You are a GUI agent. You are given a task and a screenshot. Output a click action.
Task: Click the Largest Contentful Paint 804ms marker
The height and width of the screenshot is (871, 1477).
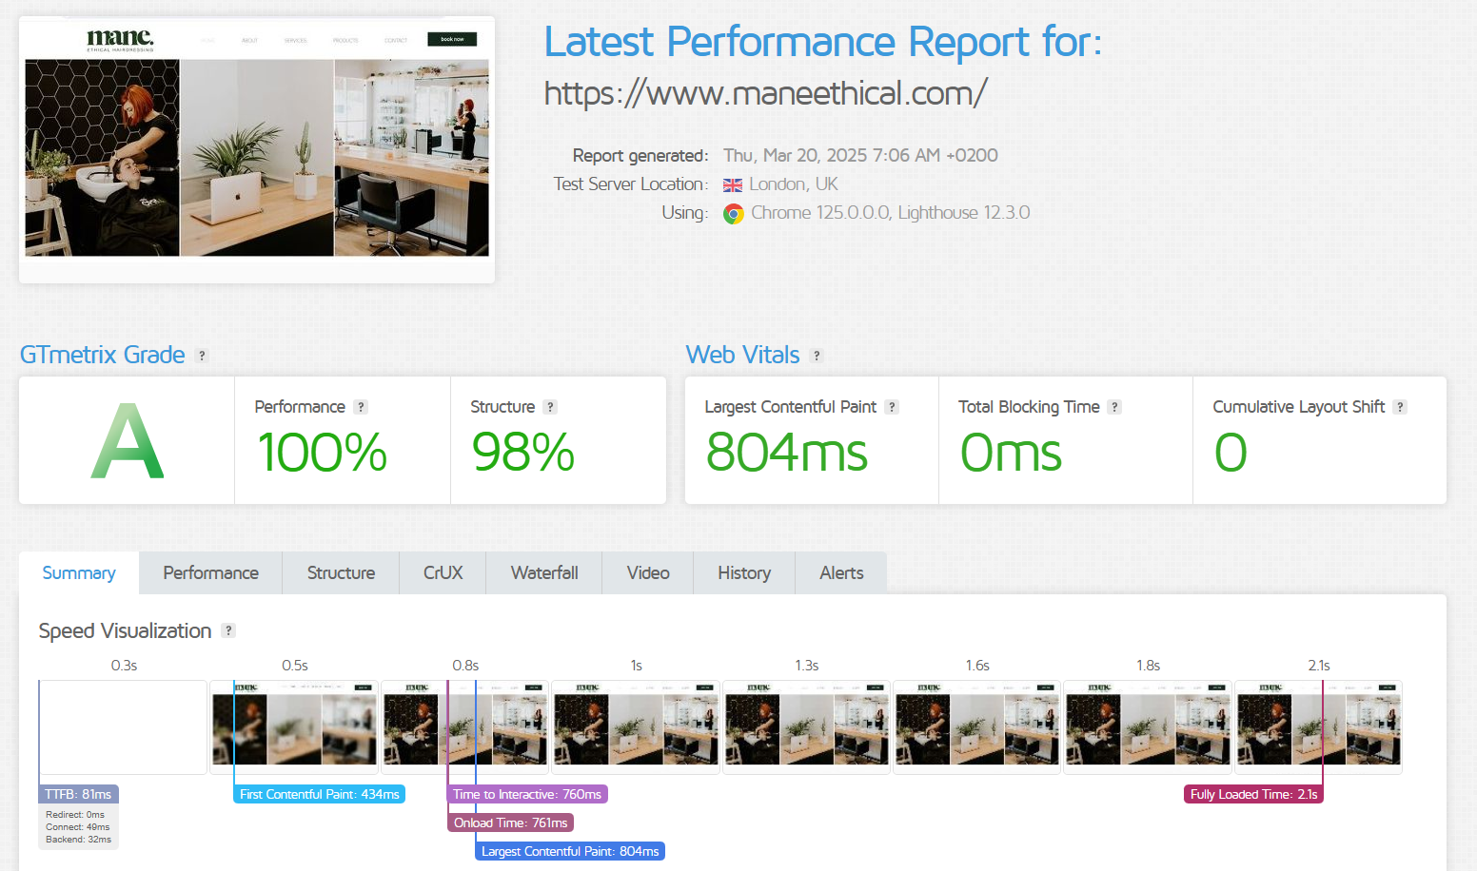pyautogui.click(x=570, y=851)
